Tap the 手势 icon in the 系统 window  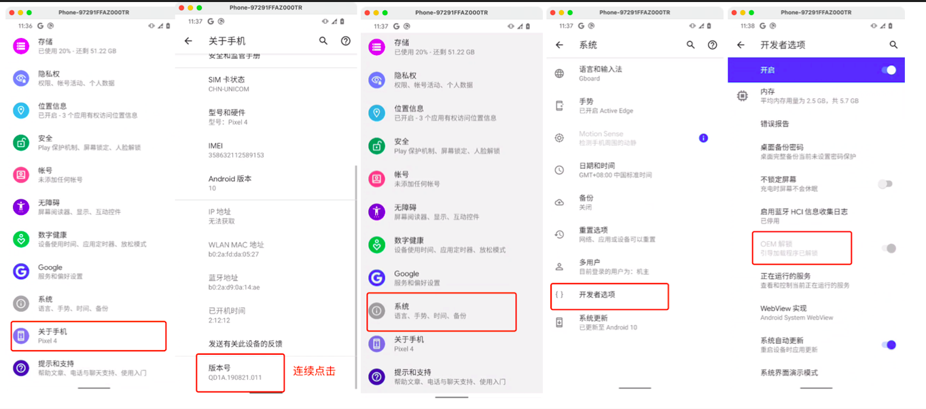pyautogui.click(x=559, y=106)
